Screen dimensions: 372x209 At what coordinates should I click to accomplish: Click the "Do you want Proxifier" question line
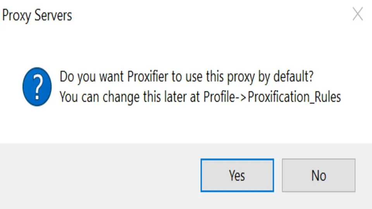tap(186, 77)
